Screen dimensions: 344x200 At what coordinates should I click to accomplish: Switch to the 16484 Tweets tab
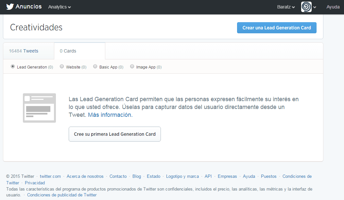point(29,51)
